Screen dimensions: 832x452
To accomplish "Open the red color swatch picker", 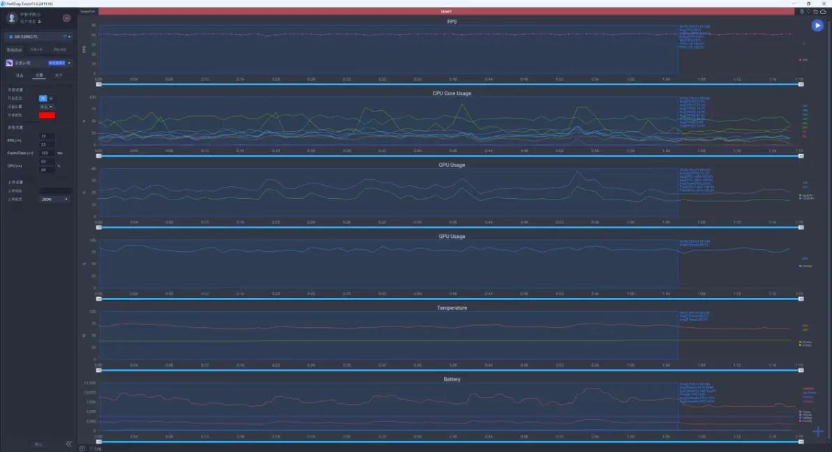I will 47,115.
